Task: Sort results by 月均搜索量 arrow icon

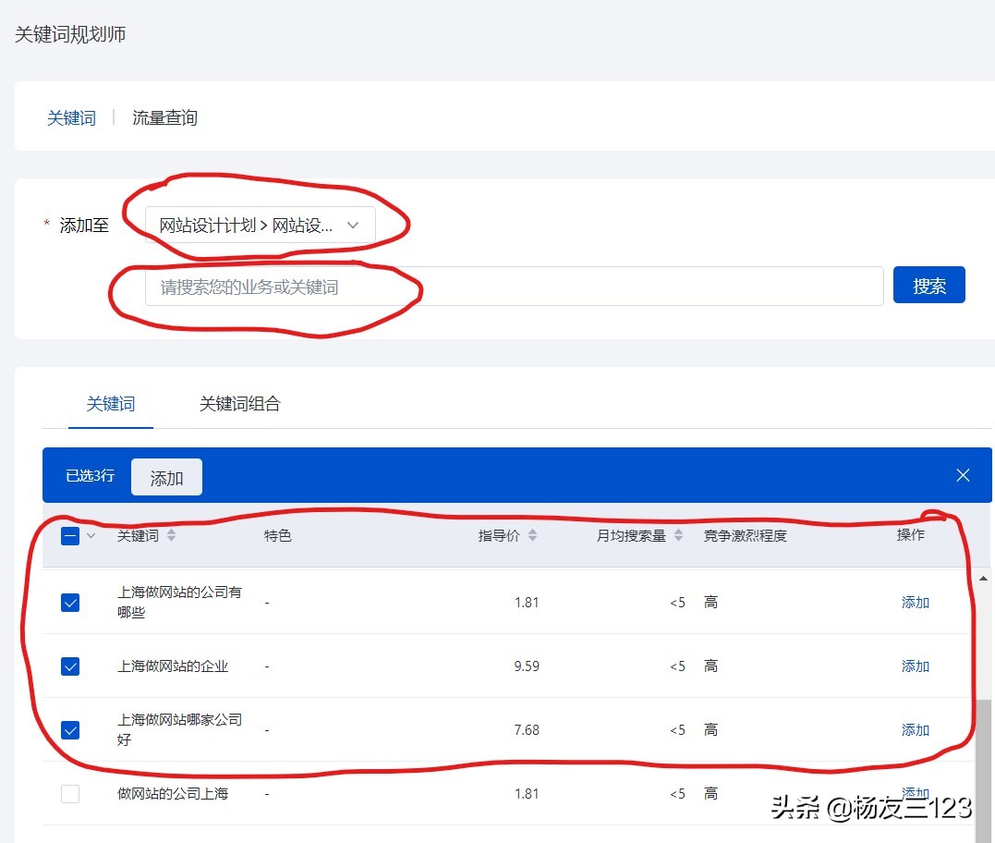Action: 681,534
